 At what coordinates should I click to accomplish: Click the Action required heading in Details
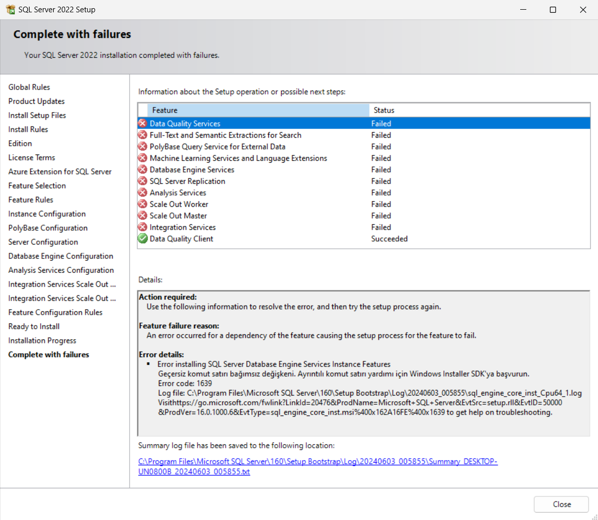[x=168, y=297]
